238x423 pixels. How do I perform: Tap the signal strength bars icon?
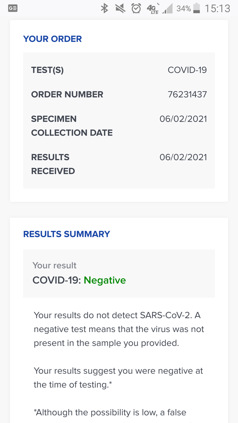(168, 9)
